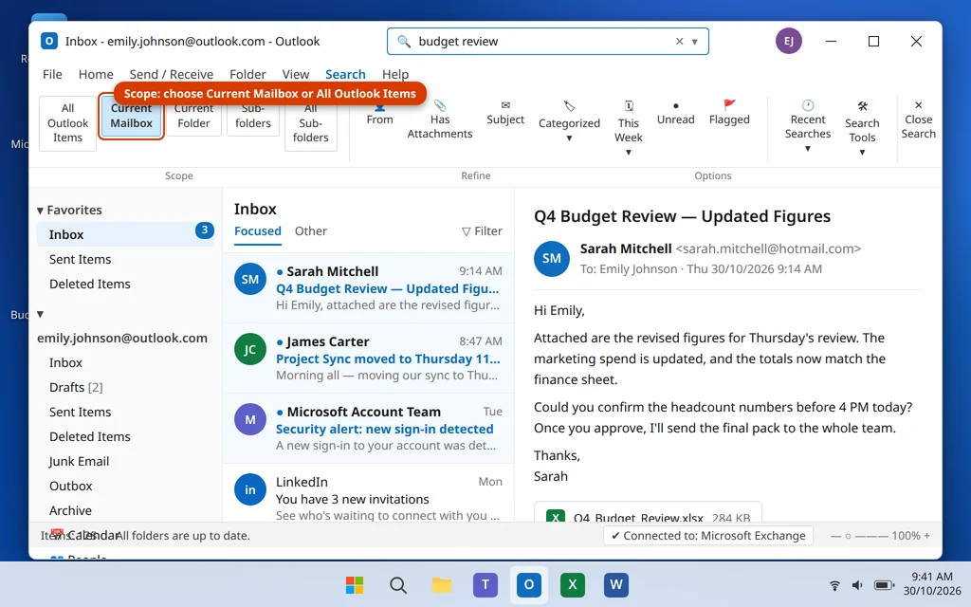Switch to the Focused inbox tab
Viewport: 971px width, 607px height.
tap(258, 231)
